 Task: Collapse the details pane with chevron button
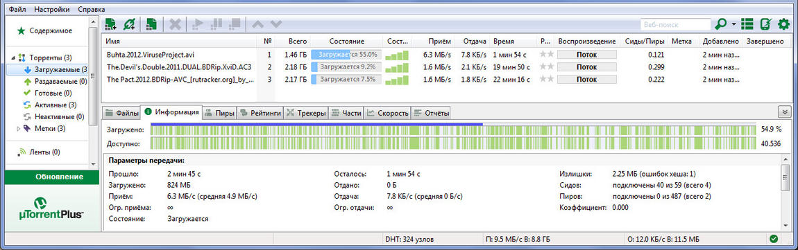point(784,112)
